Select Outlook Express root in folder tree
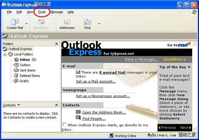 click(20, 49)
